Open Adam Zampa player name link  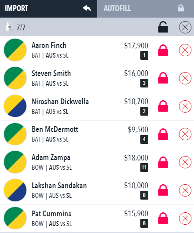[51, 158]
